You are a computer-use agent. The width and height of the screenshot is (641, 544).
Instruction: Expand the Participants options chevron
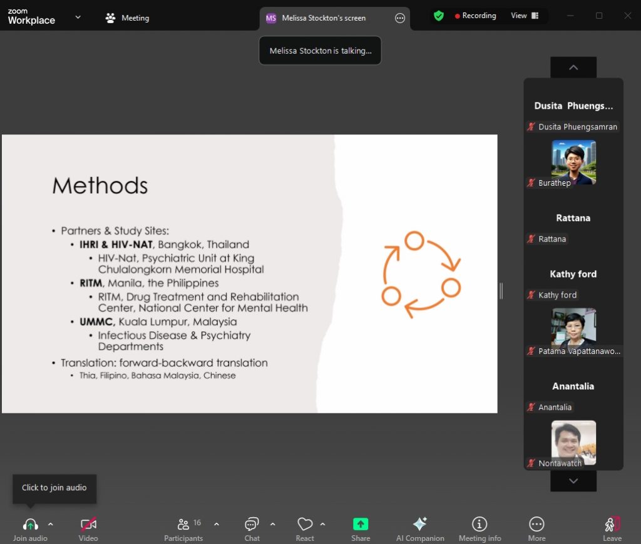click(x=217, y=524)
